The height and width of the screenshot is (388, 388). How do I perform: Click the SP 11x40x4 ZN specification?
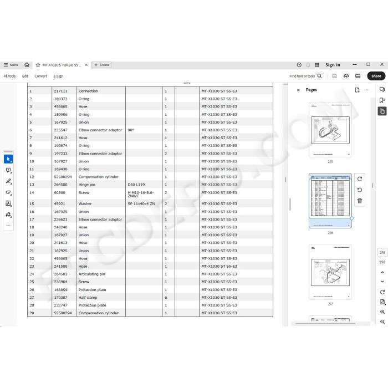[141, 203]
